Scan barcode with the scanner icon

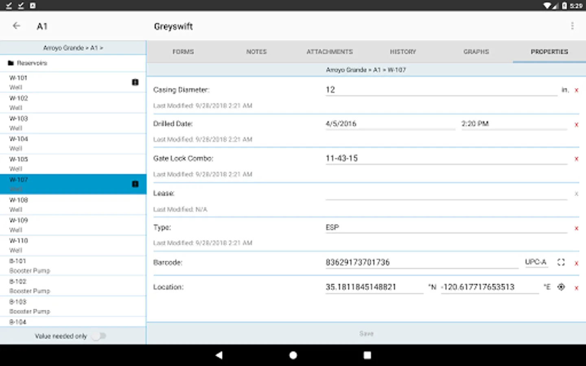click(x=561, y=262)
